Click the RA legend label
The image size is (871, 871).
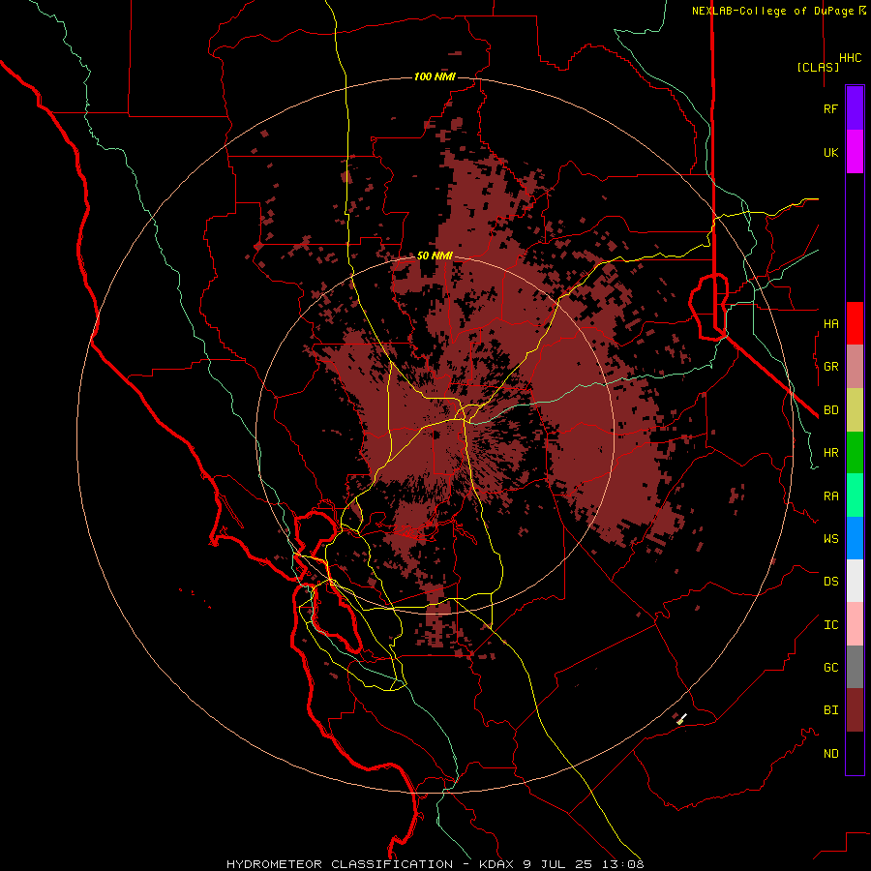(830, 496)
